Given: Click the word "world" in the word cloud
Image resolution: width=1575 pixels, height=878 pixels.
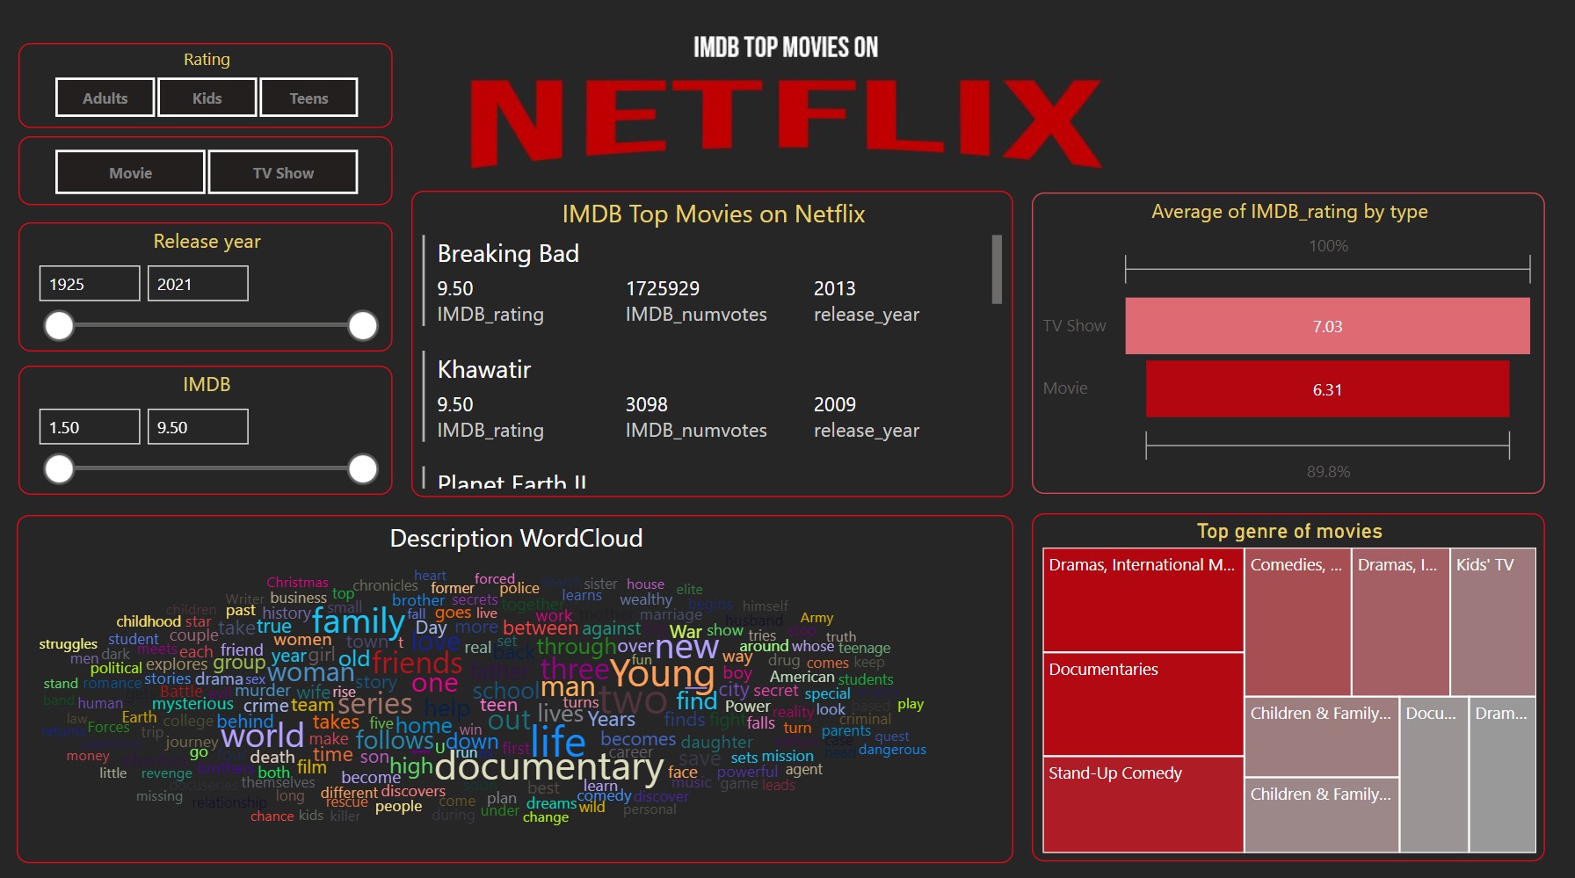Looking at the screenshot, I should tap(262, 735).
